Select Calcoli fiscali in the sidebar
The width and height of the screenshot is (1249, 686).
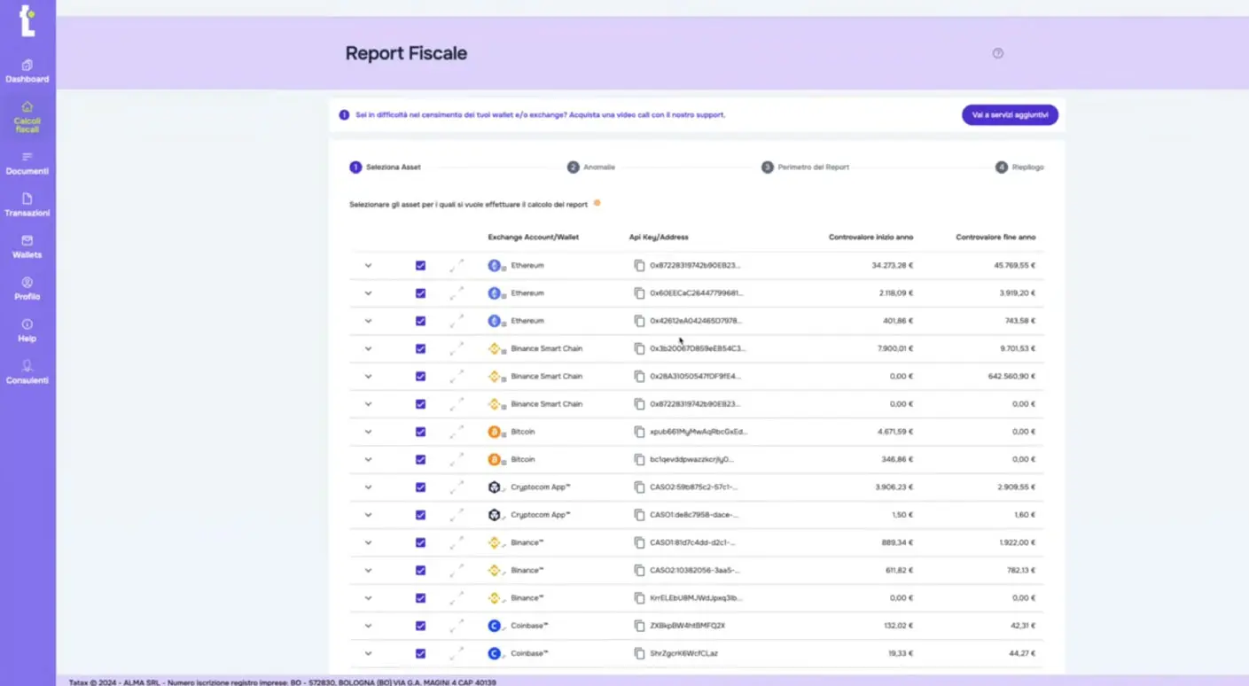tap(27, 117)
